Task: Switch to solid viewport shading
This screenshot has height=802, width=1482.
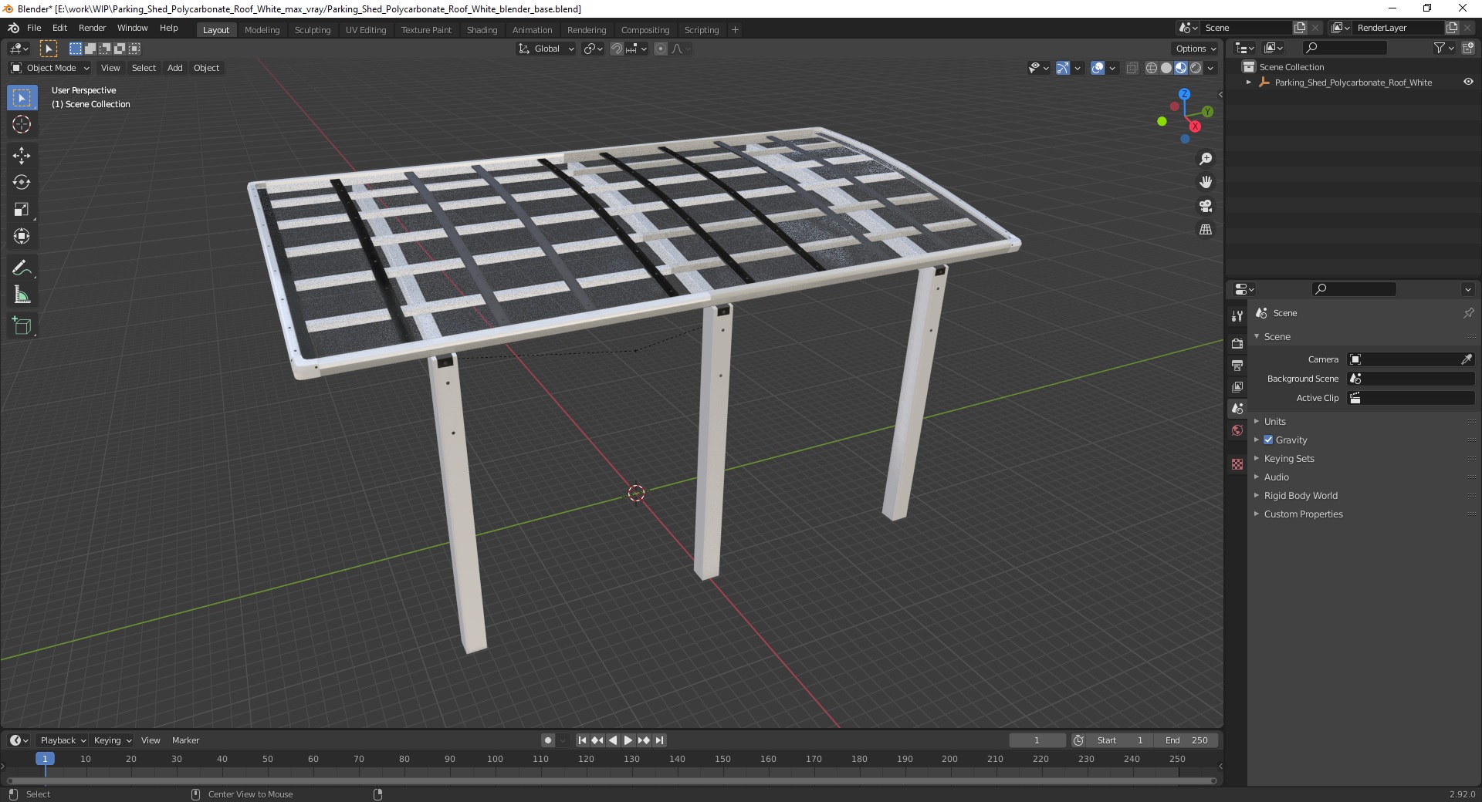Action: click(x=1166, y=68)
